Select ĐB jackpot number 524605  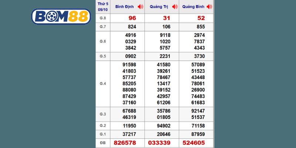(194, 143)
